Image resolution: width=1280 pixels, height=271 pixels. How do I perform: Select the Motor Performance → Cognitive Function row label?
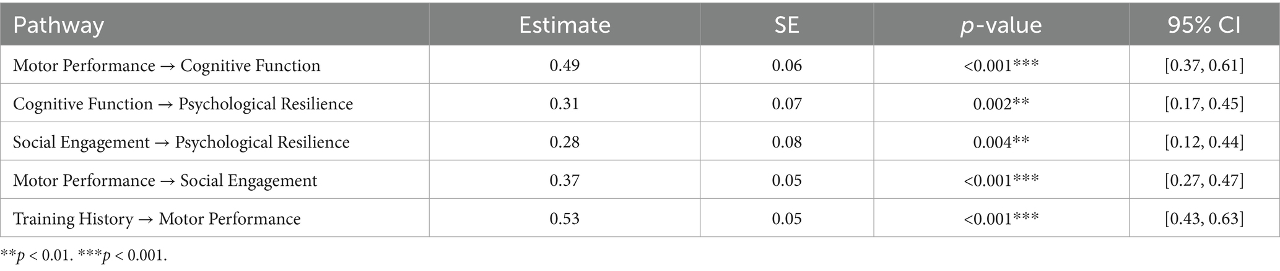[x=167, y=65]
